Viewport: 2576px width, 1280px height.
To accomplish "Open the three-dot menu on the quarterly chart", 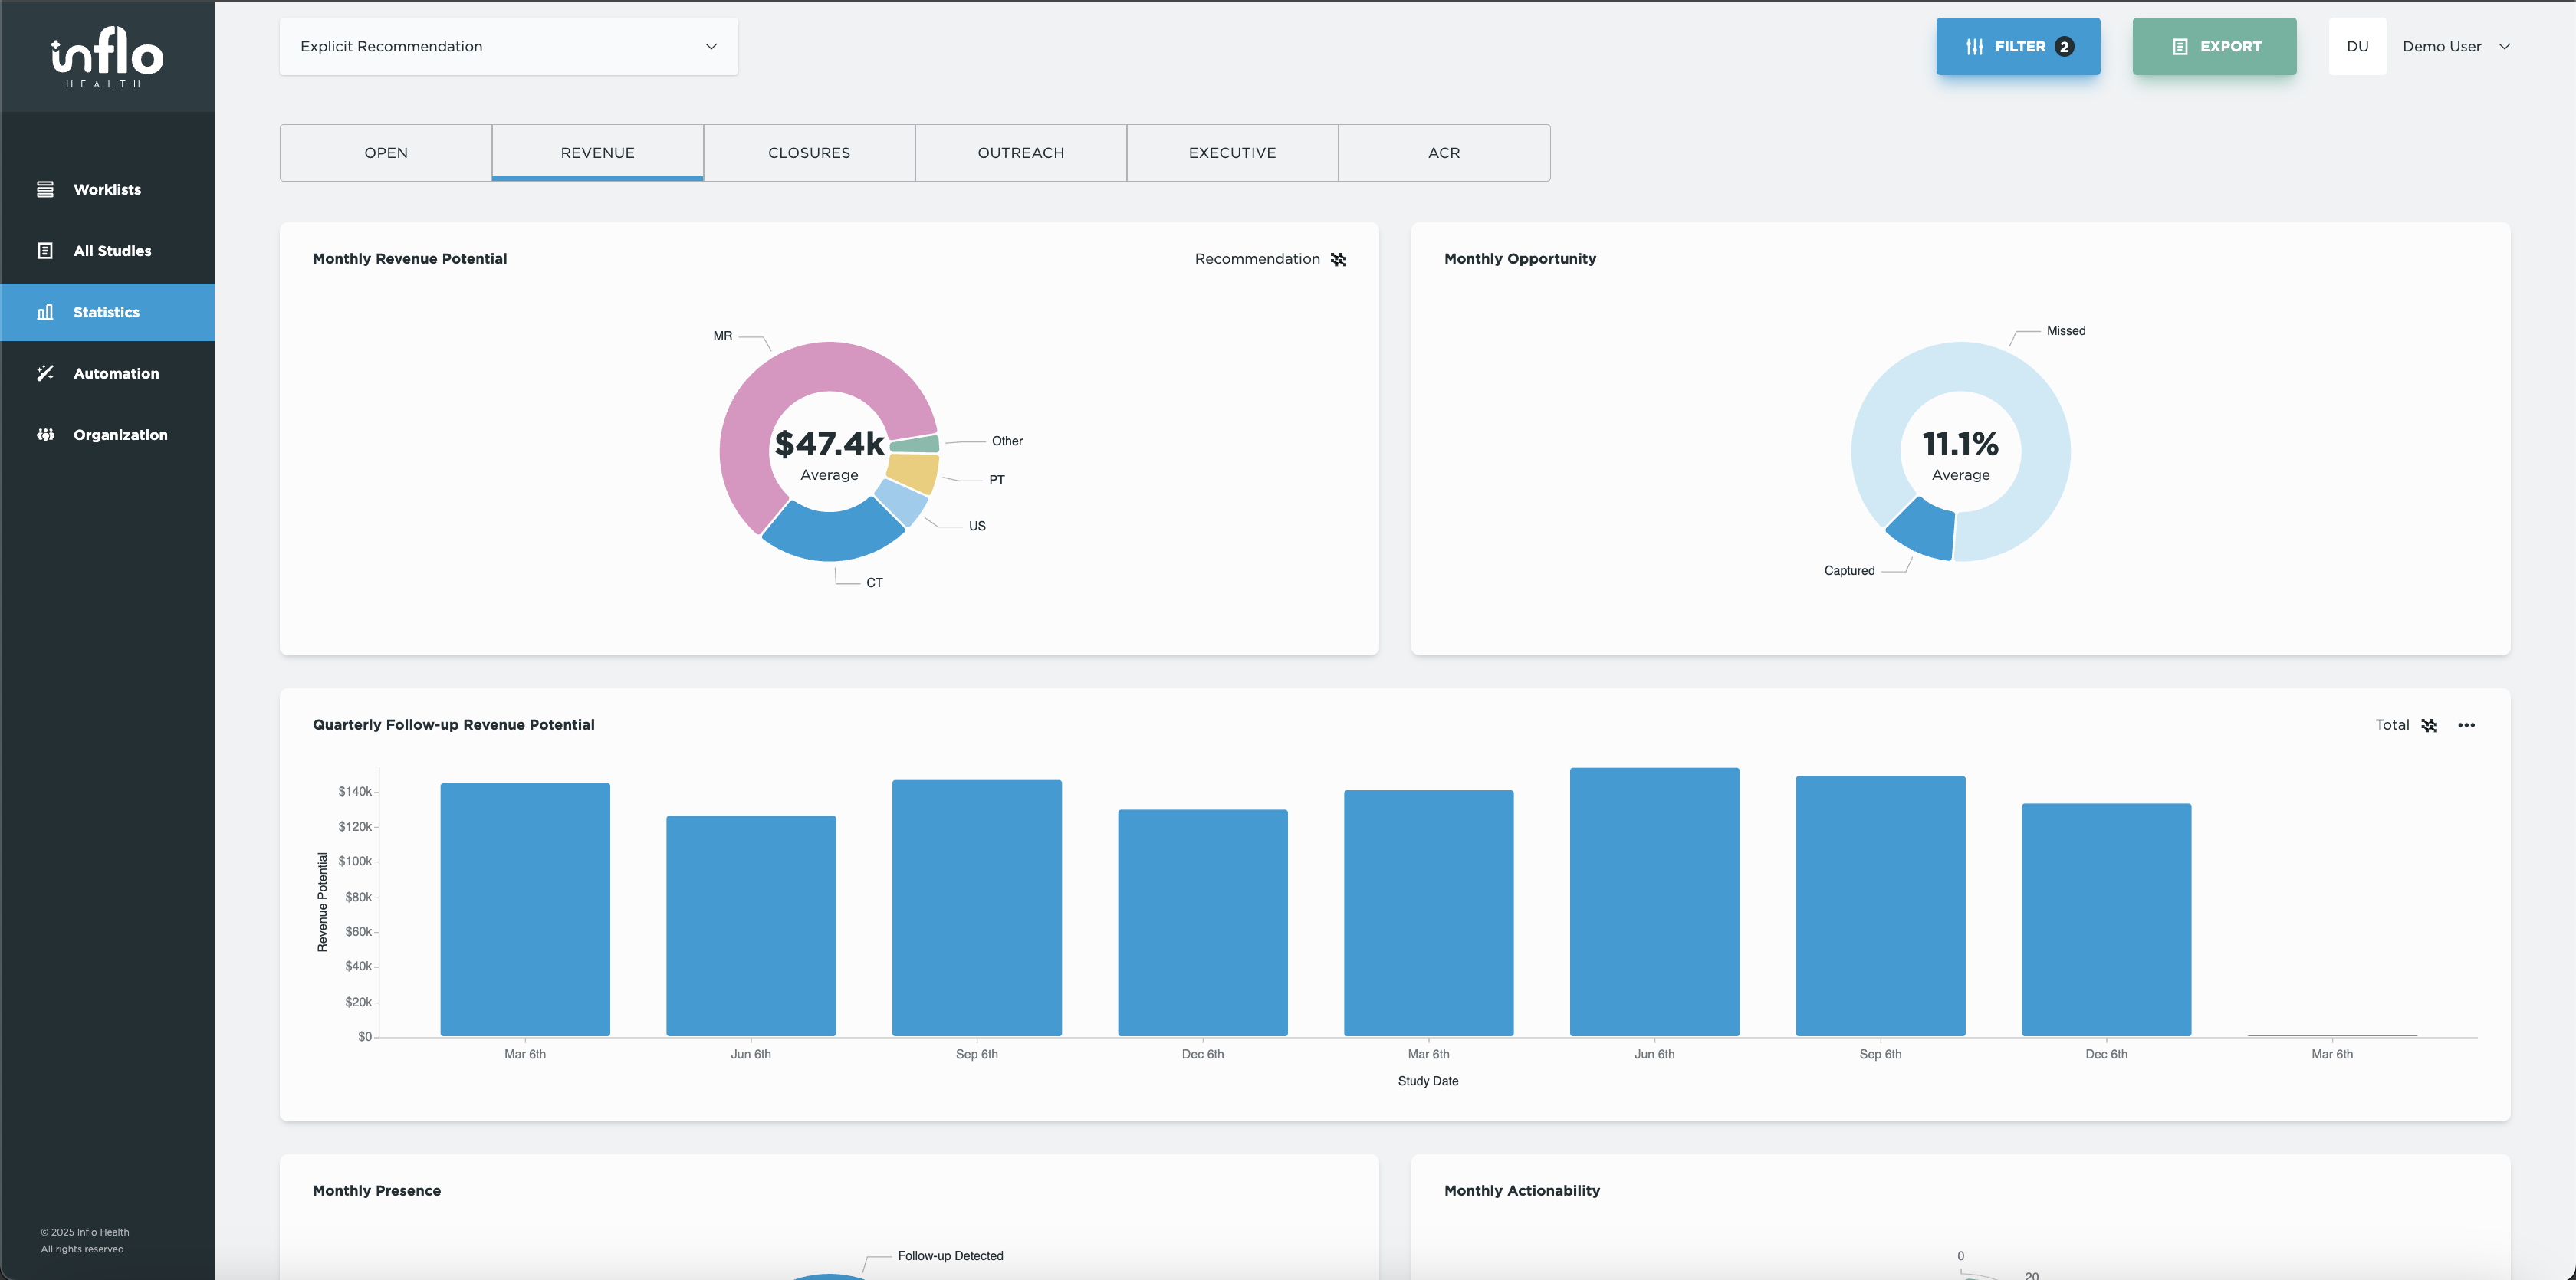I will [x=2466, y=725].
